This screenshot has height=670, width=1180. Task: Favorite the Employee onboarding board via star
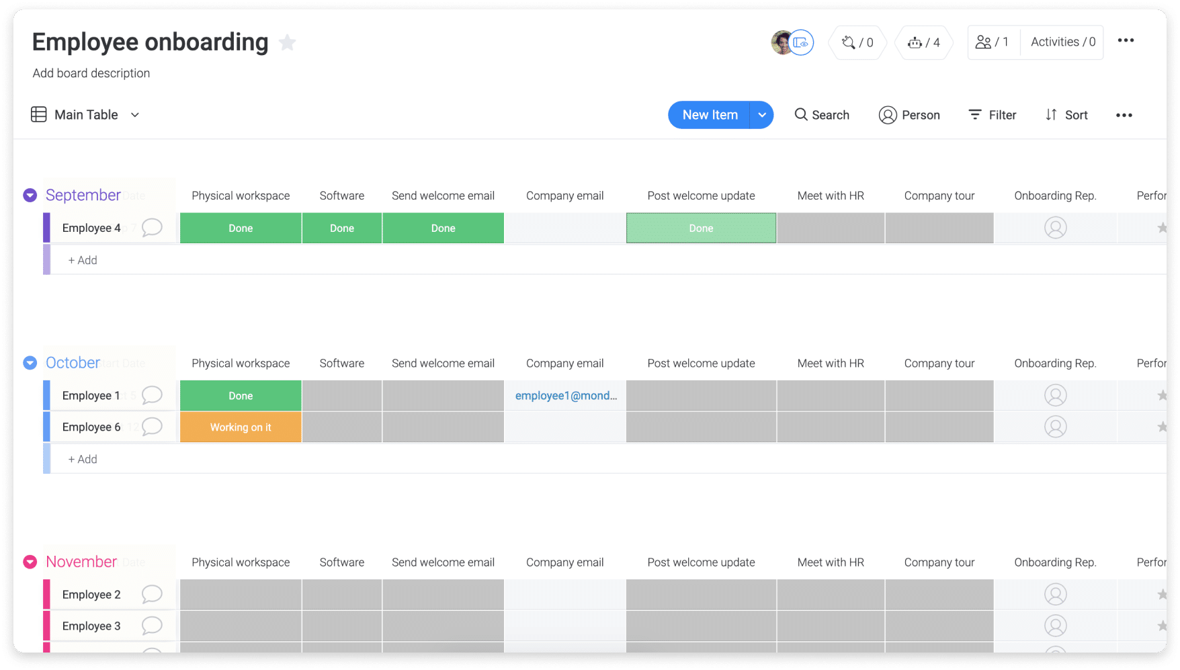click(x=288, y=42)
